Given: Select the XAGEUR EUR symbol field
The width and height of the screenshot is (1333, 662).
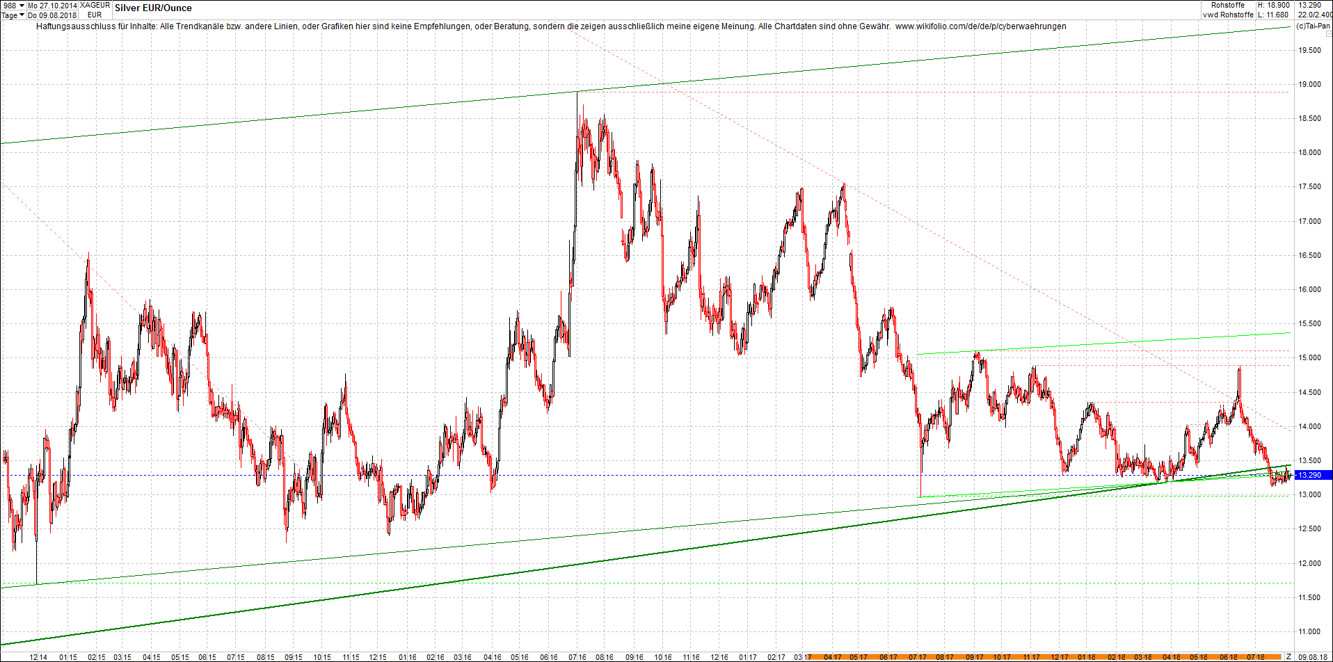Looking at the screenshot, I should 95,9.
